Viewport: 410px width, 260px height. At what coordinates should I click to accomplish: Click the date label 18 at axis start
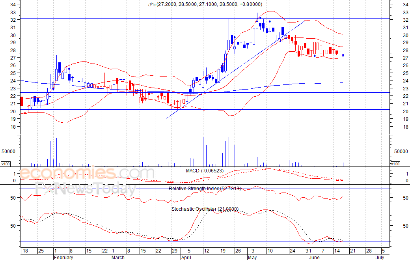[x=25, y=251]
